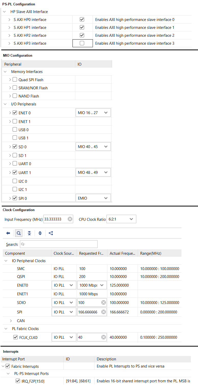Click the hierarchy tree view icon
The image size is (198, 391).
51,233
